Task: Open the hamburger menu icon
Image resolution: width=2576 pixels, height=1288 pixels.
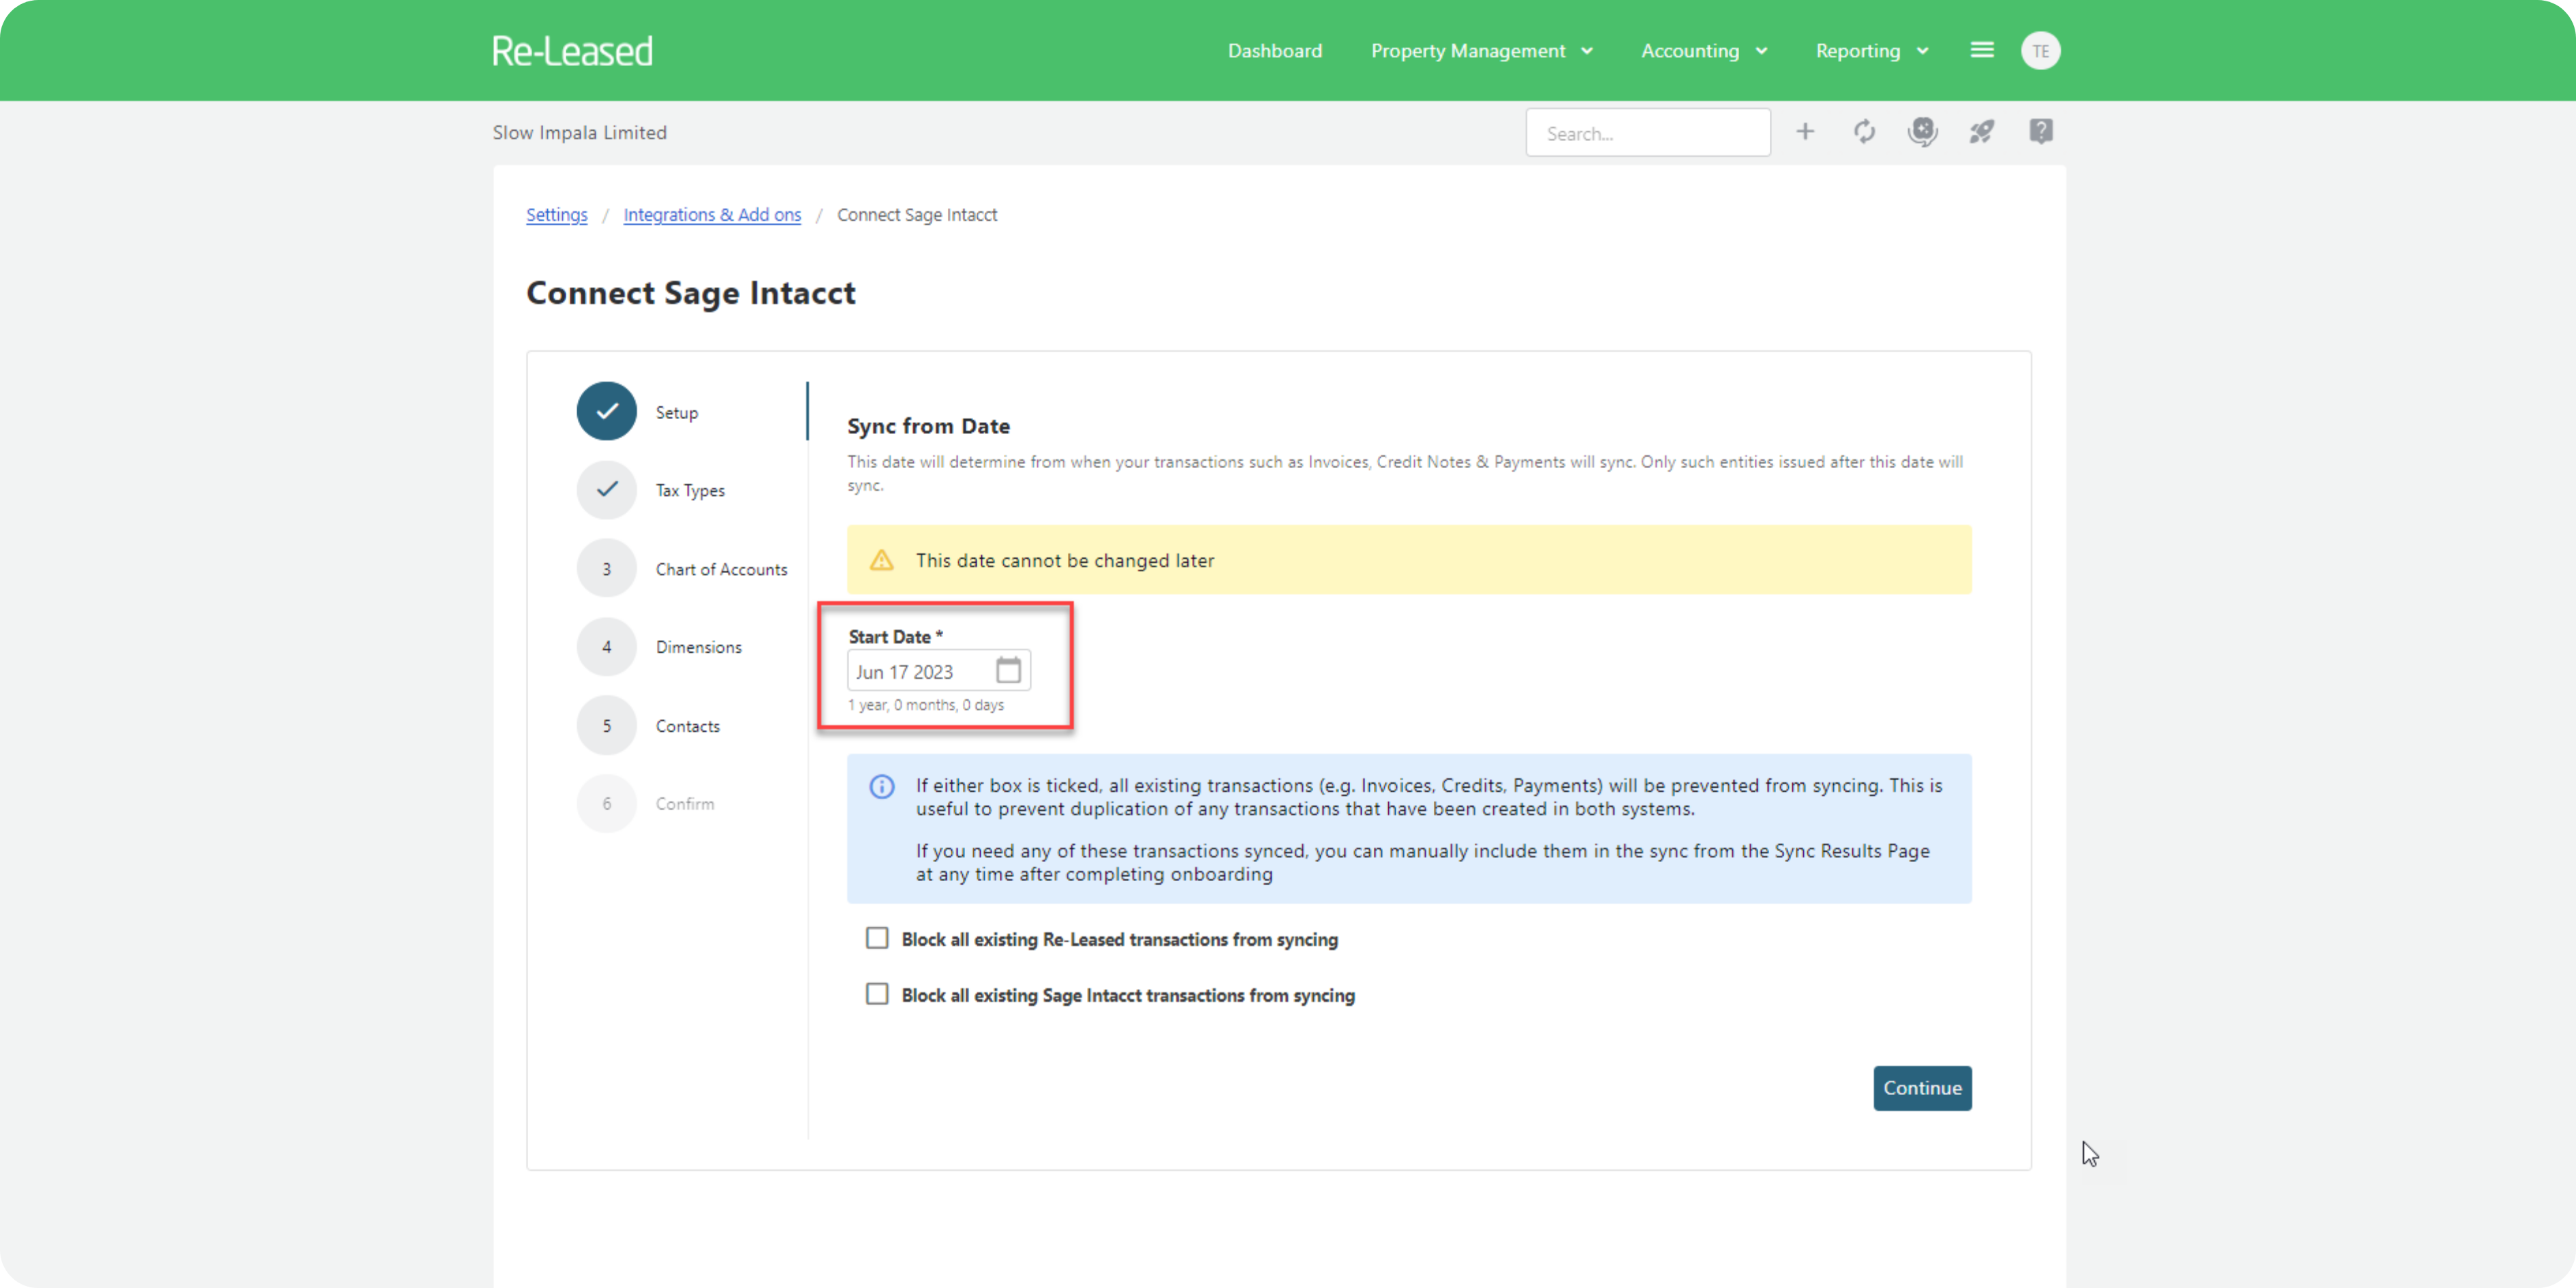Action: pos(1981,50)
